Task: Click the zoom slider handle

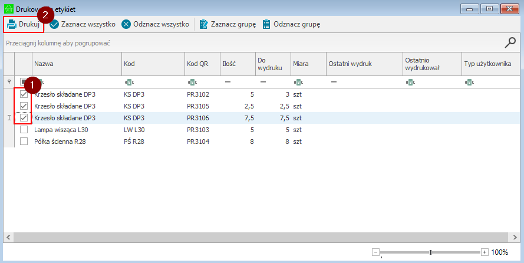Action: [x=431, y=252]
